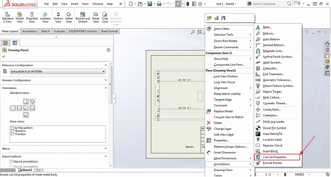Open the Reference Configuration dropdown
Viewport: 331px width, 177px height.
pos(58,72)
